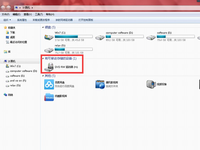Click the '17.6 GB 可用，共 45.0 GB' text
This screenshot has width=200, height=150.
(x=69, y=40)
